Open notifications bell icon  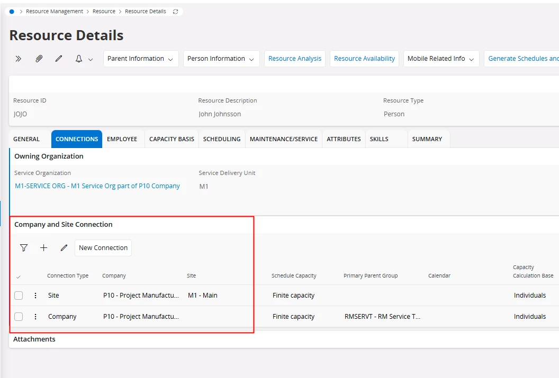[x=79, y=59]
